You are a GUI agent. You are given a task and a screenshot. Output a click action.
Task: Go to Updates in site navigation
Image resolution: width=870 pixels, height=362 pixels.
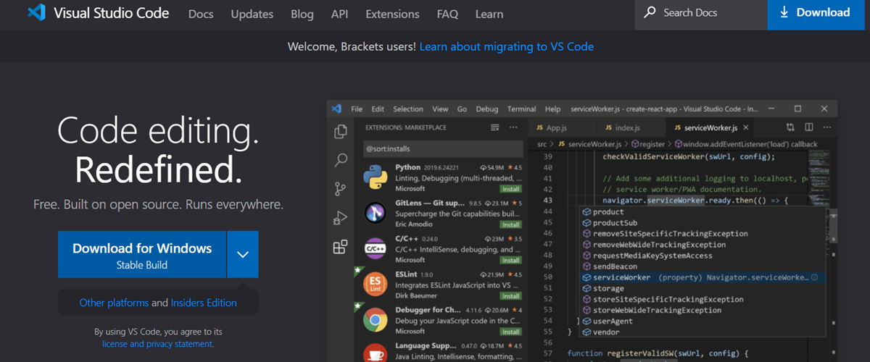[252, 14]
